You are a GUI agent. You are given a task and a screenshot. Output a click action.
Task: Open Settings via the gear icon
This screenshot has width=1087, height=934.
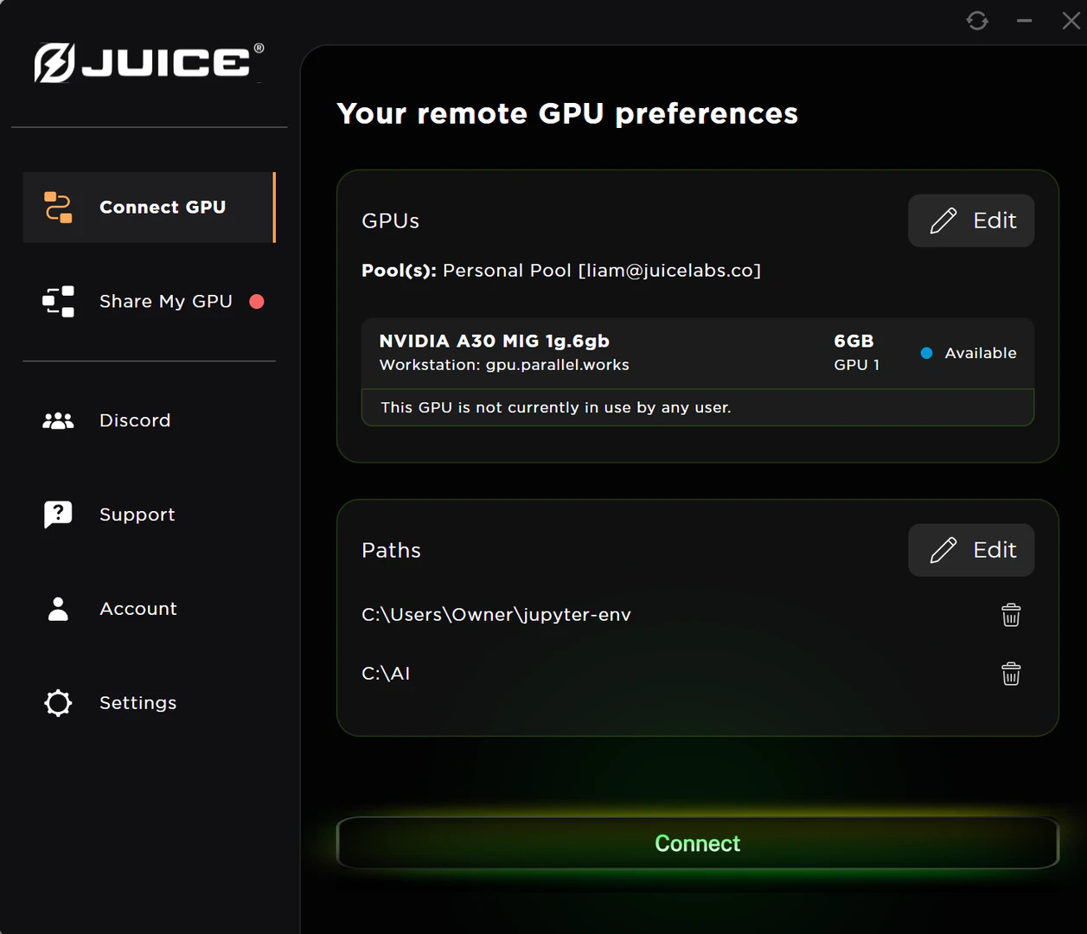coord(57,702)
